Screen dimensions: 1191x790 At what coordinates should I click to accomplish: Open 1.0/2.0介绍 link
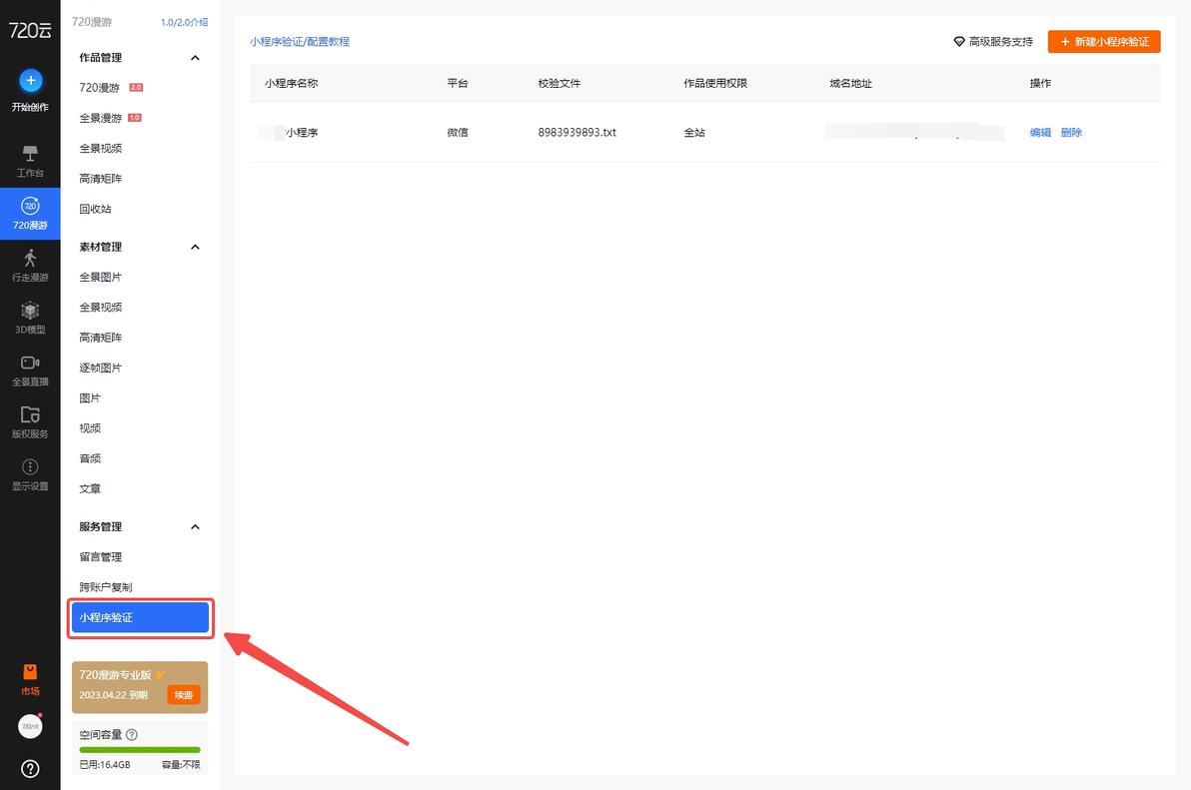click(184, 22)
